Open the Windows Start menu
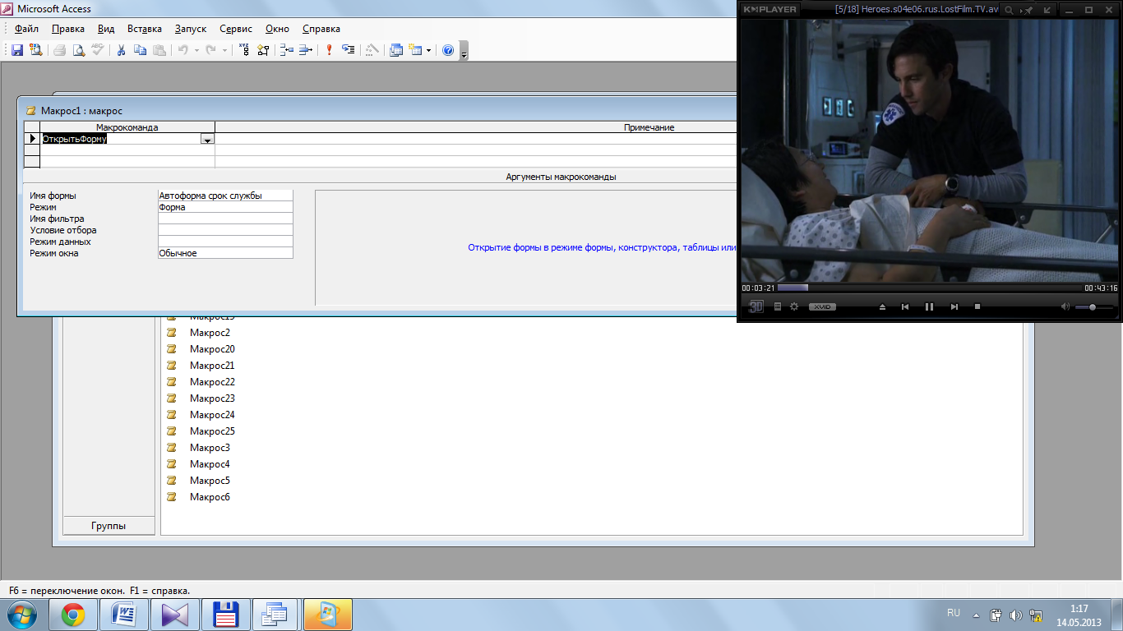 (x=22, y=615)
